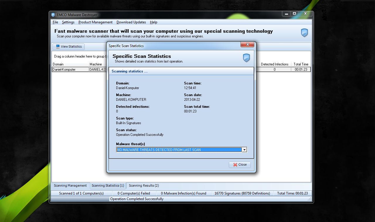
Task: Click the Total Time: 00:01:23 status entry
Action: click(x=292, y=193)
